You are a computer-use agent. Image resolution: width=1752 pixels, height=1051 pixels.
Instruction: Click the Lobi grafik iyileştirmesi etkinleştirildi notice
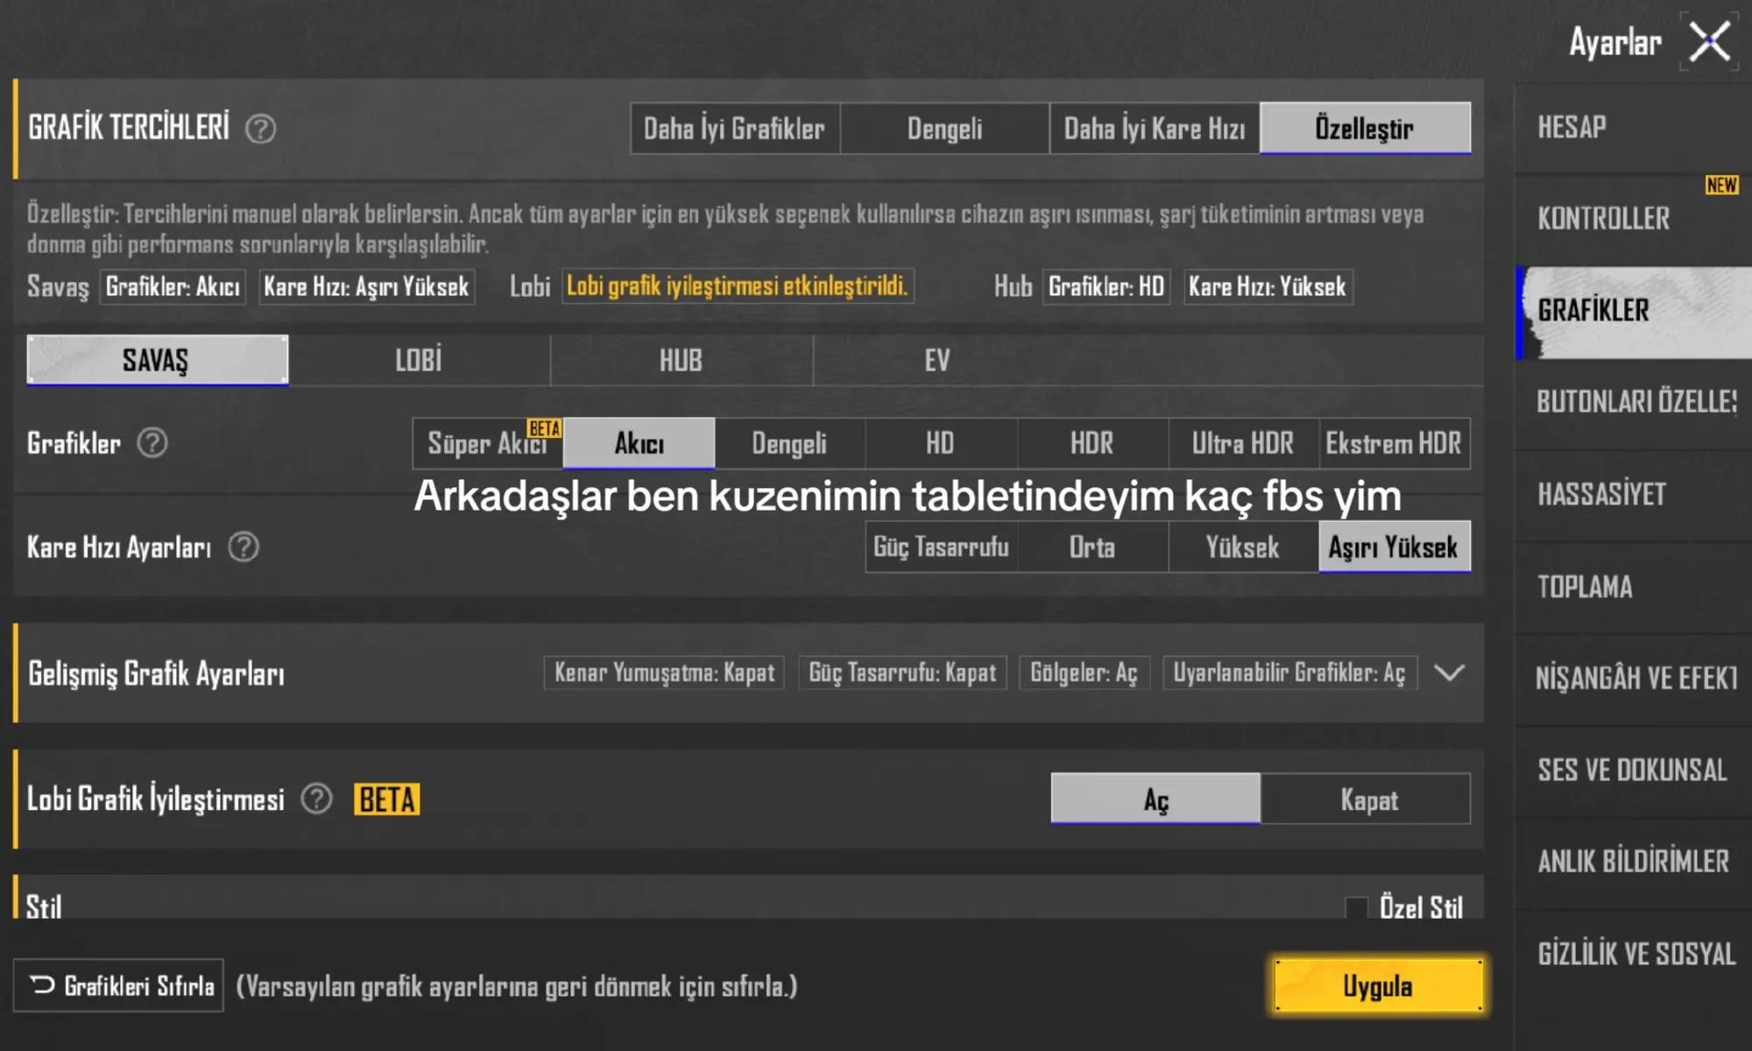click(x=738, y=286)
